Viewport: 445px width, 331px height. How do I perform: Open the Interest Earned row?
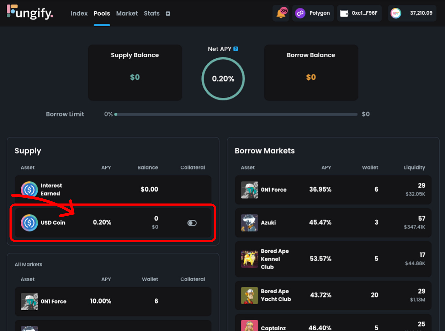click(113, 189)
